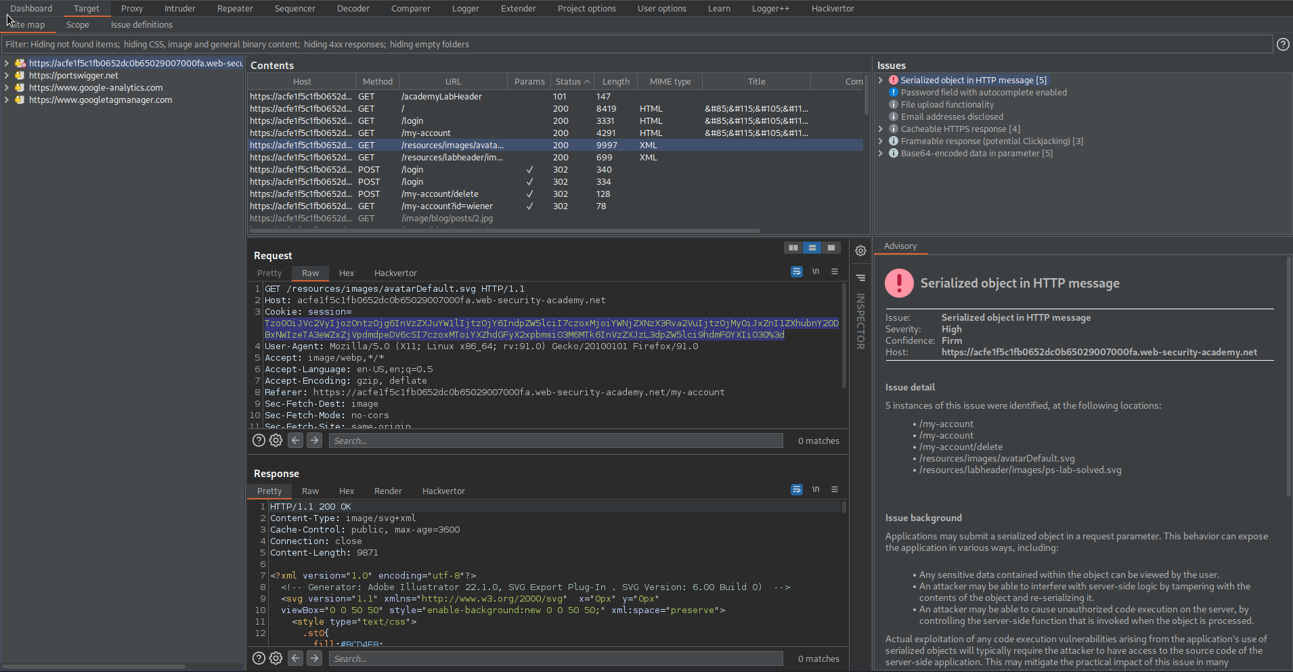The height and width of the screenshot is (672, 1293).
Task: Click the Contents table horizontal scrollbar
Action: point(504,230)
